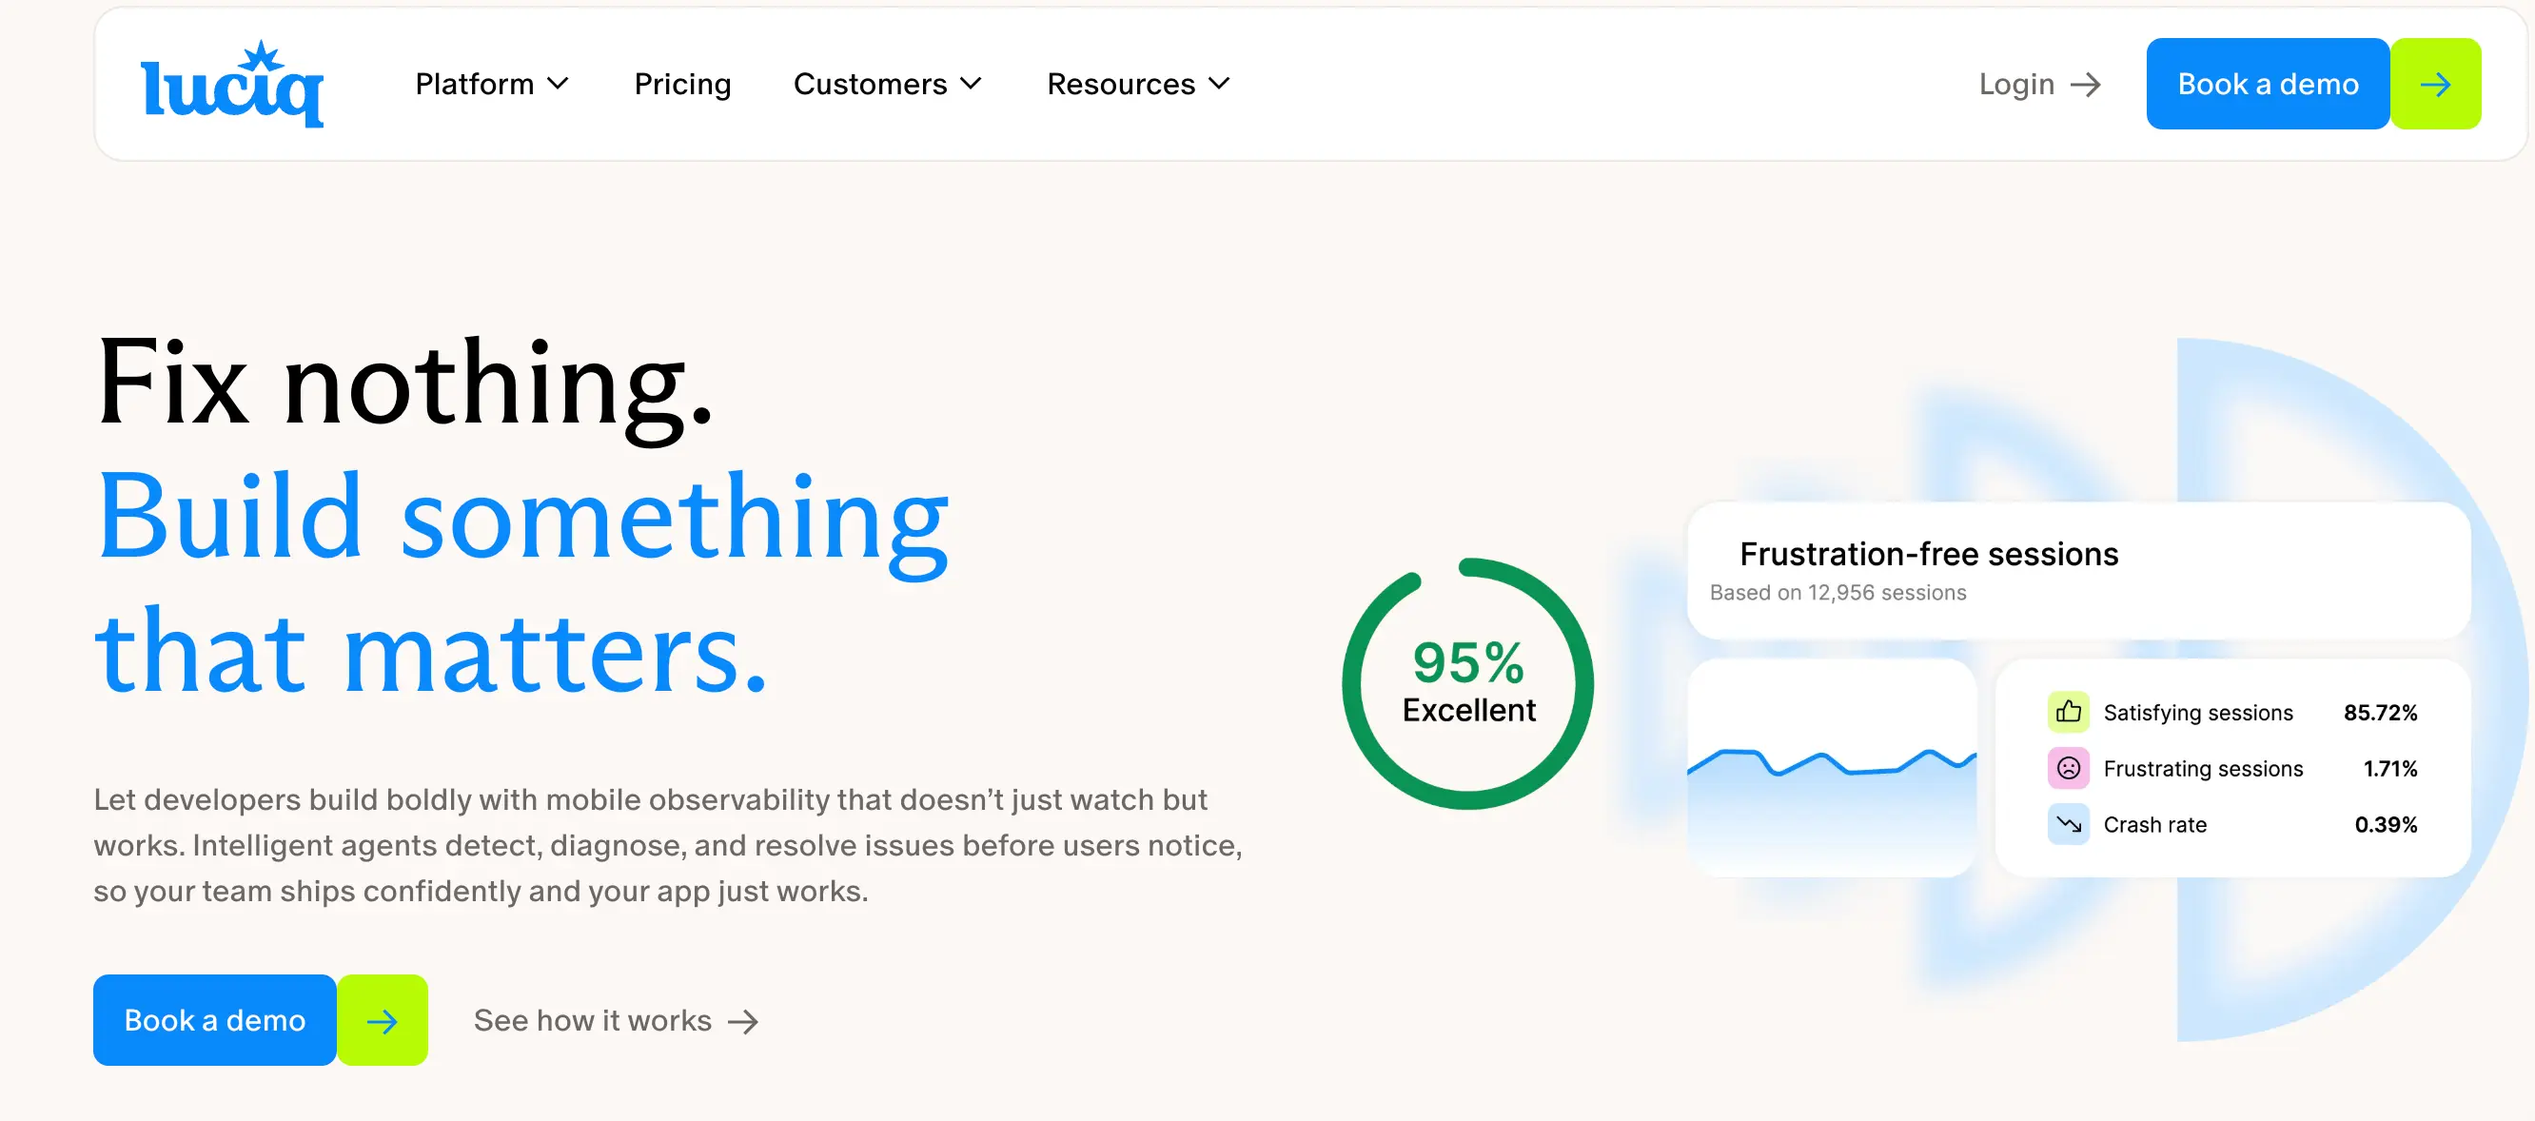This screenshot has width=2535, height=1121.
Task: Click the arrow after See how it works
Action: pyautogui.click(x=743, y=1022)
